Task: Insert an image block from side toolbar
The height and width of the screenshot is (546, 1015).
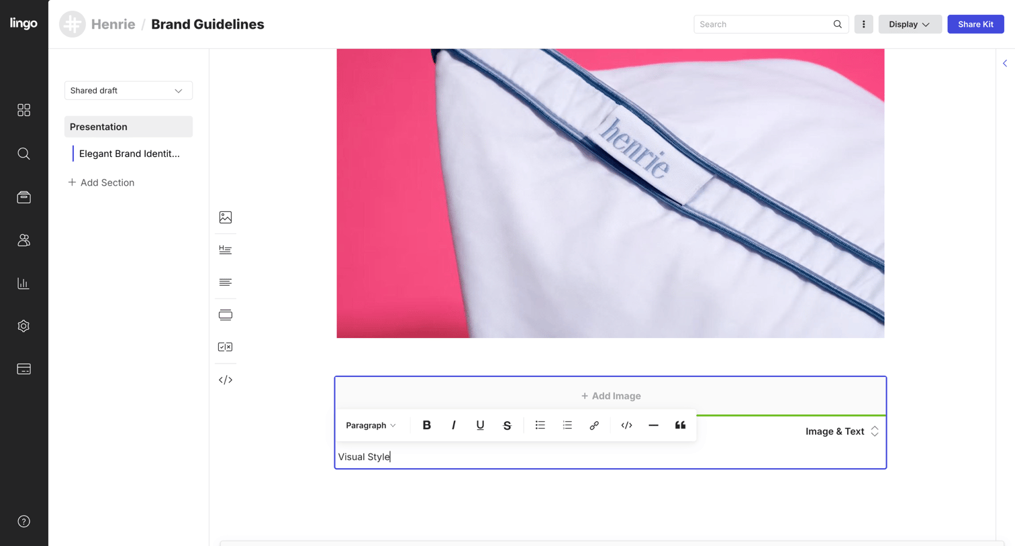Action: (x=226, y=217)
